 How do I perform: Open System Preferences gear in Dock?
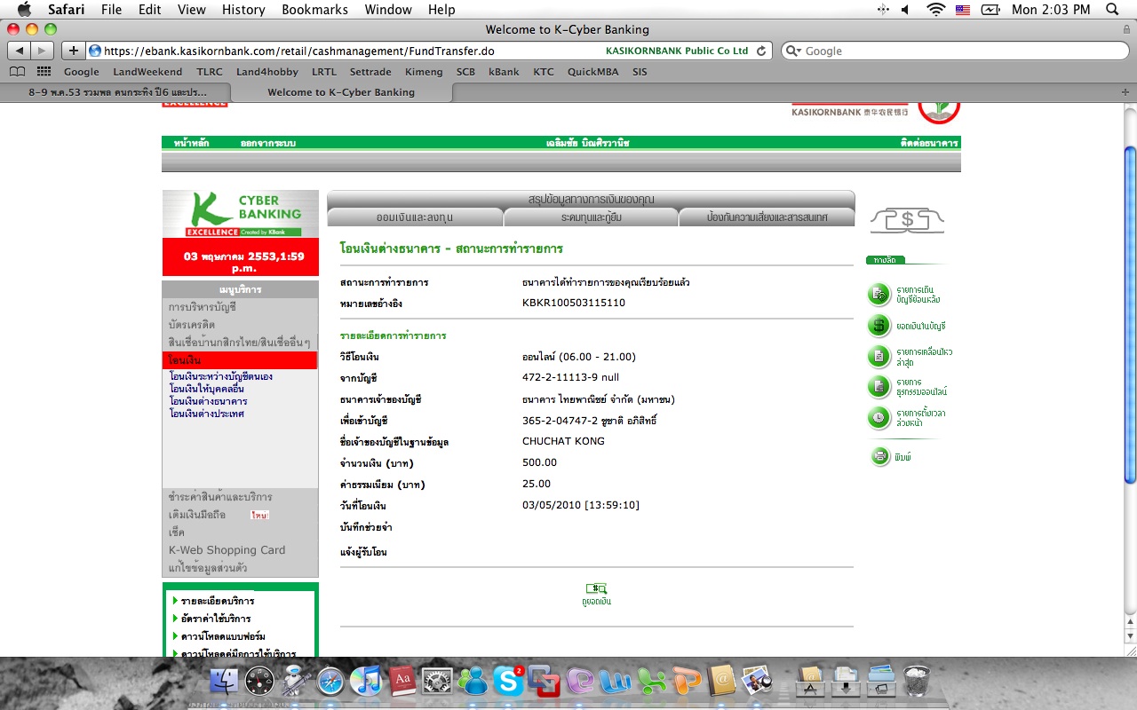pyautogui.click(x=437, y=681)
